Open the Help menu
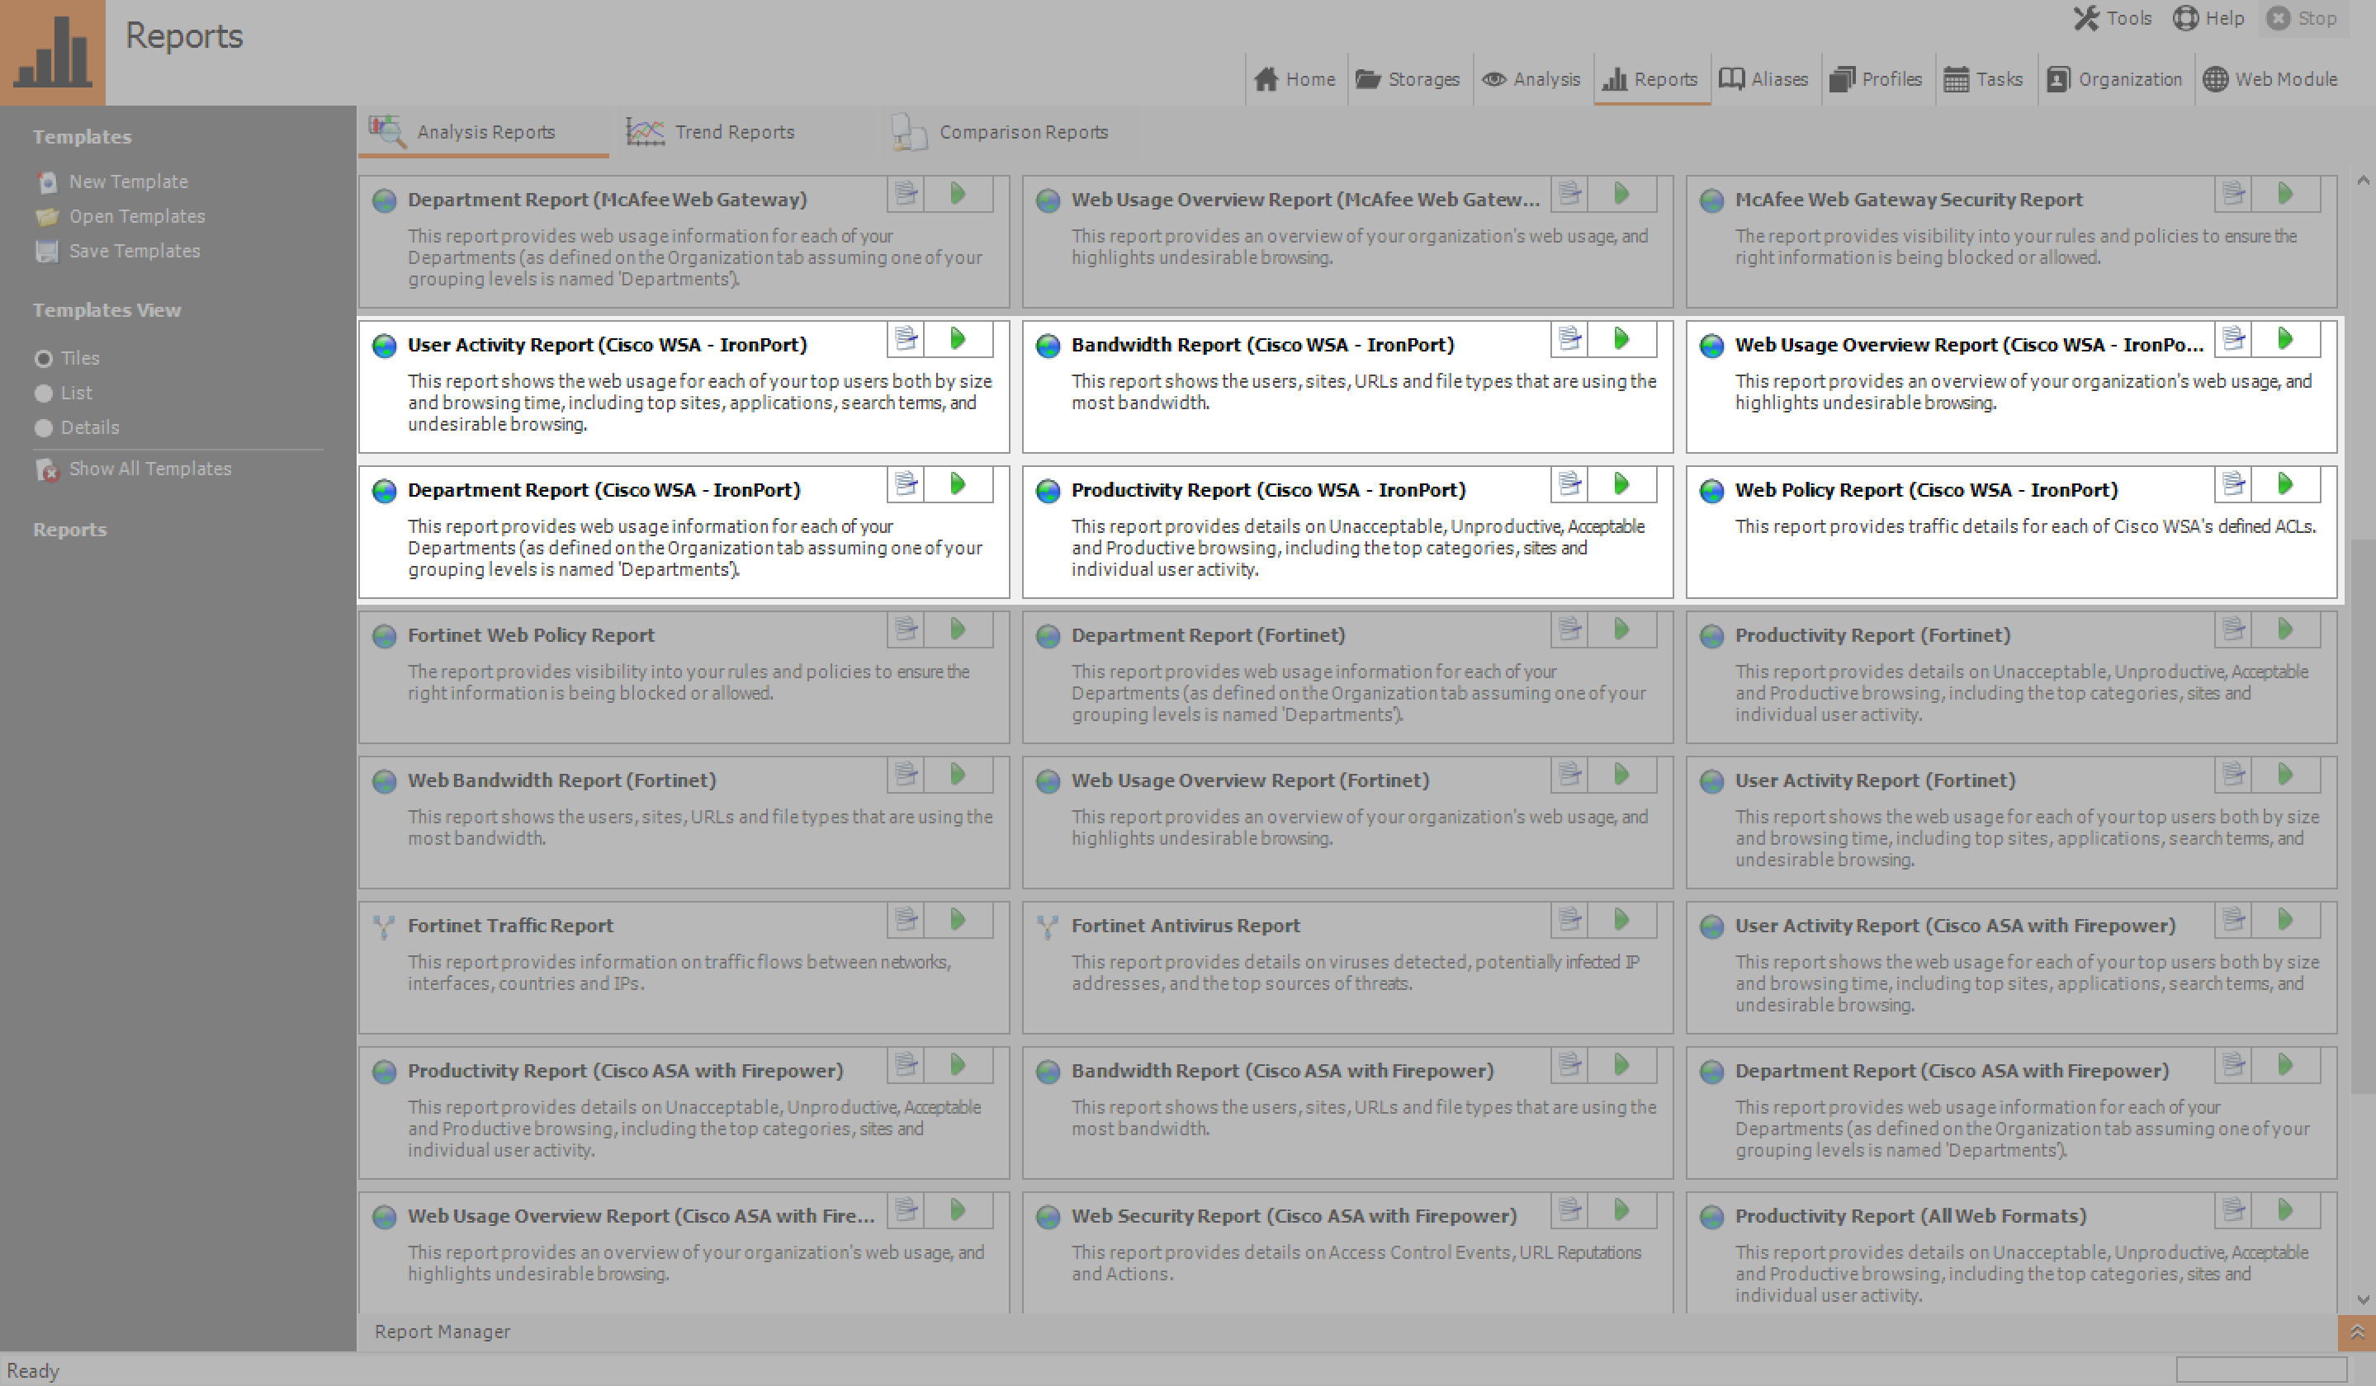This screenshot has height=1386, width=2376. [x=2208, y=19]
